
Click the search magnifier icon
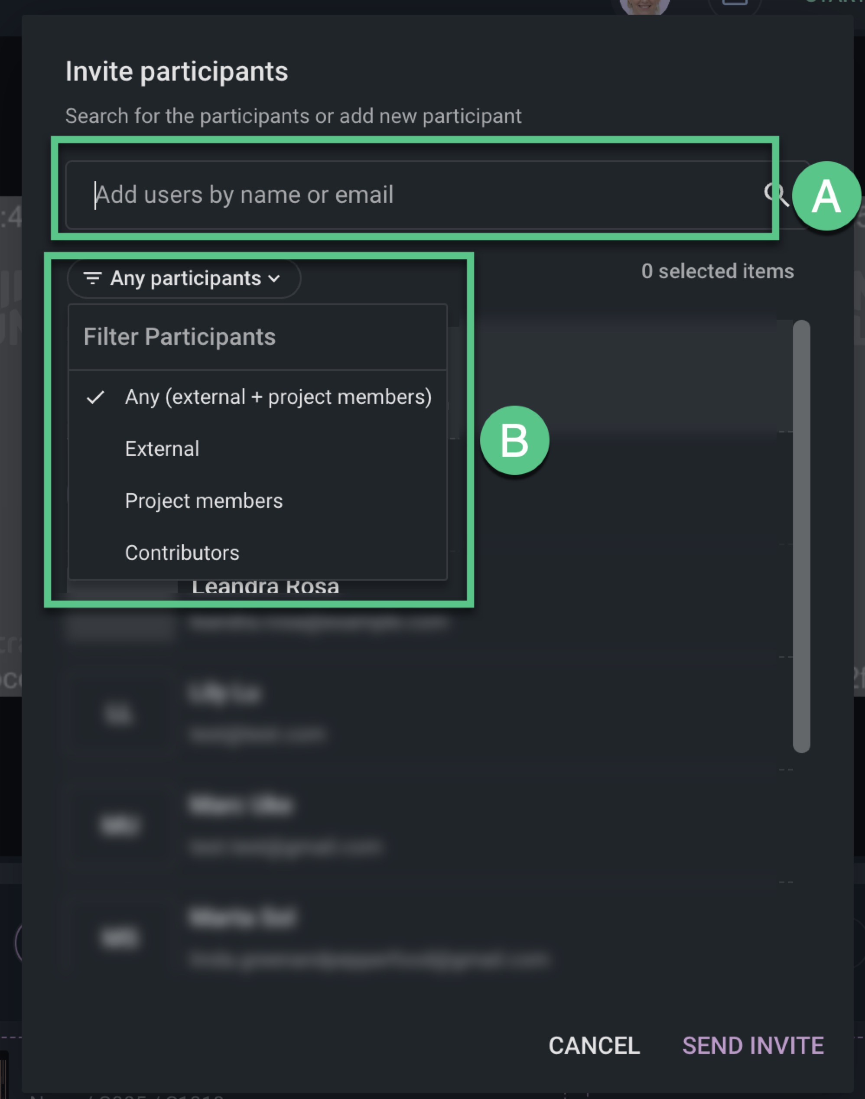776,195
